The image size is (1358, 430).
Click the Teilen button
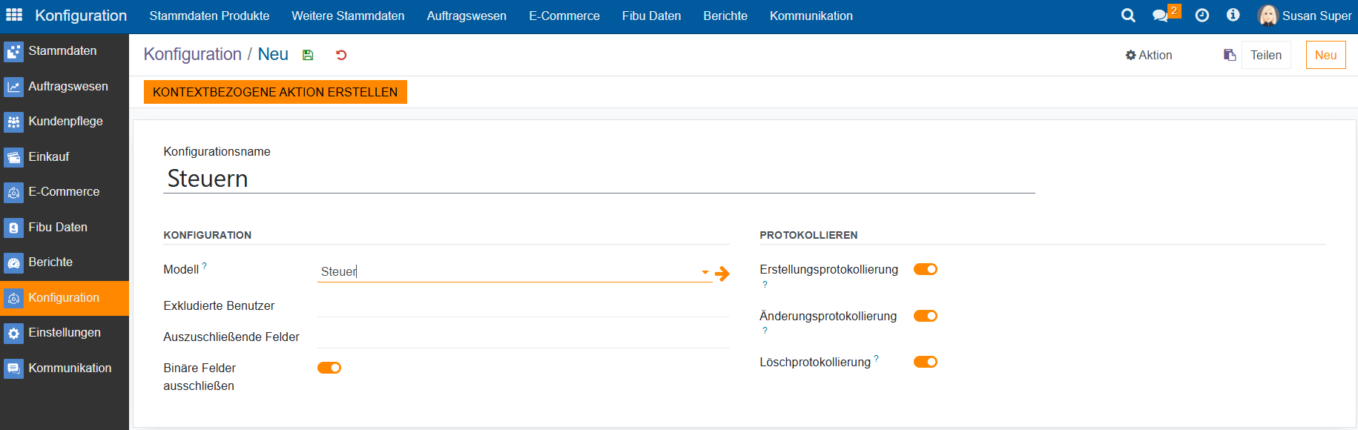1265,55
